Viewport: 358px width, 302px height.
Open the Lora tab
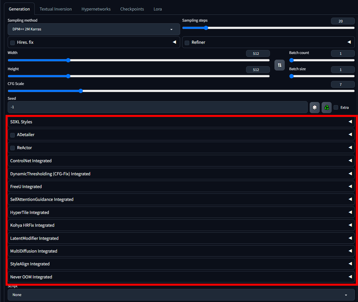pos(158,9)
